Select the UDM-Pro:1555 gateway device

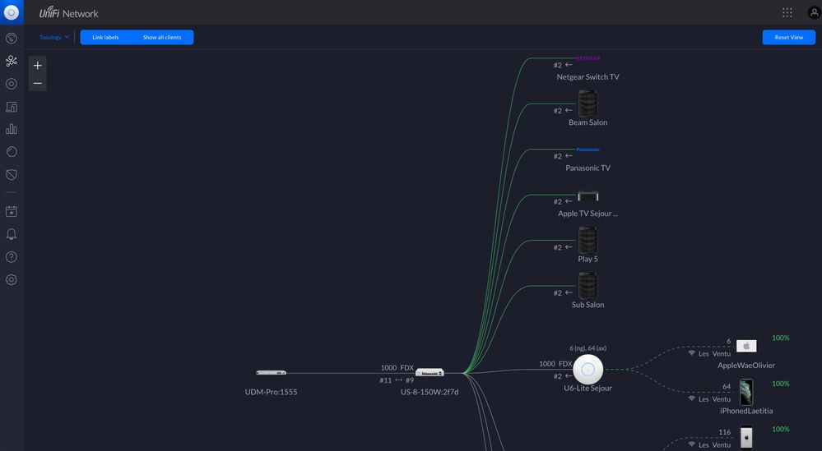pyautogui.click(x=271, y=373)
